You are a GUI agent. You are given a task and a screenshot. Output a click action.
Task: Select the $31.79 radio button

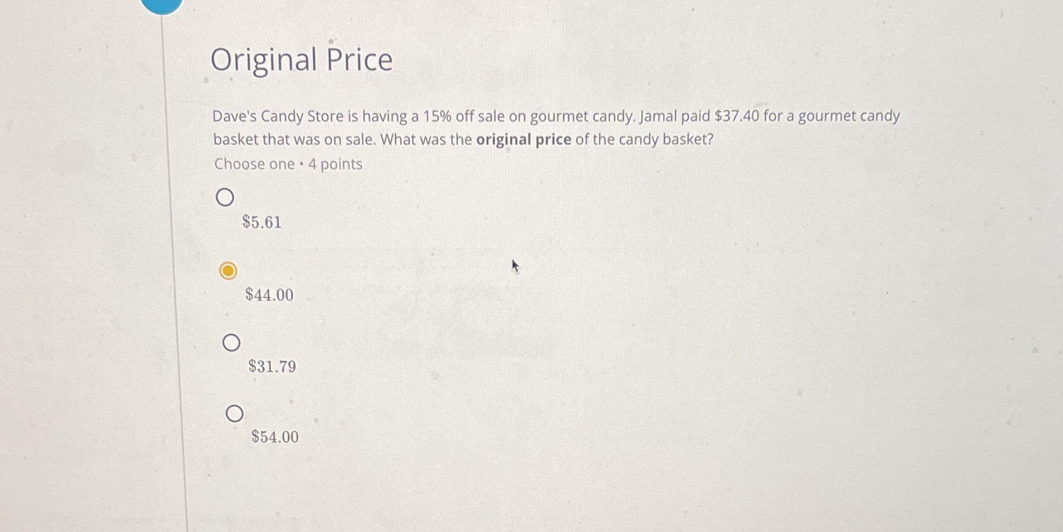click(x=232, y=343)
